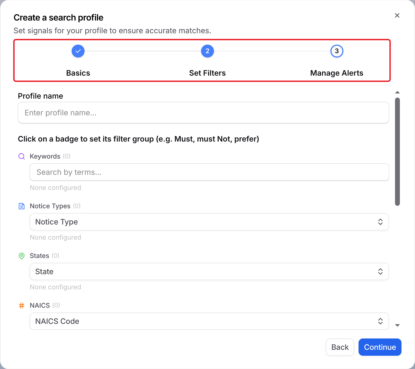
Task: Close the search profile dialog
Action: (x=397, y=15)
